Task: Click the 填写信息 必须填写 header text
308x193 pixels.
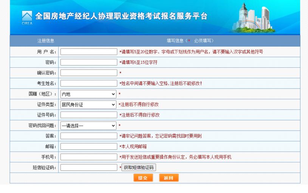Action: [x=190, y=41]
